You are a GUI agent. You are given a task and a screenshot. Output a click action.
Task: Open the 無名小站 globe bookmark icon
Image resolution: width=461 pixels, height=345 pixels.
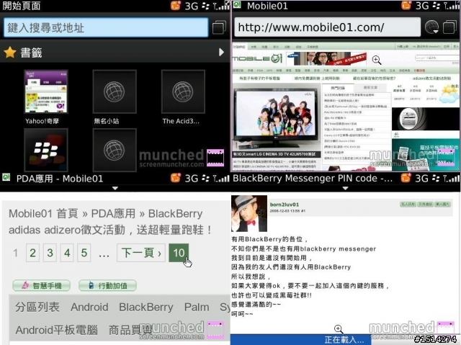115,91
